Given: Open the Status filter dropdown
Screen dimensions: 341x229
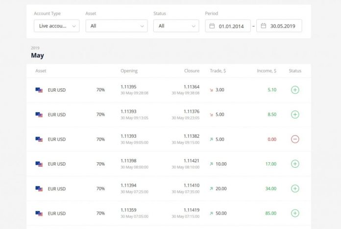Looking at the screenshot, I should (176, 26).
